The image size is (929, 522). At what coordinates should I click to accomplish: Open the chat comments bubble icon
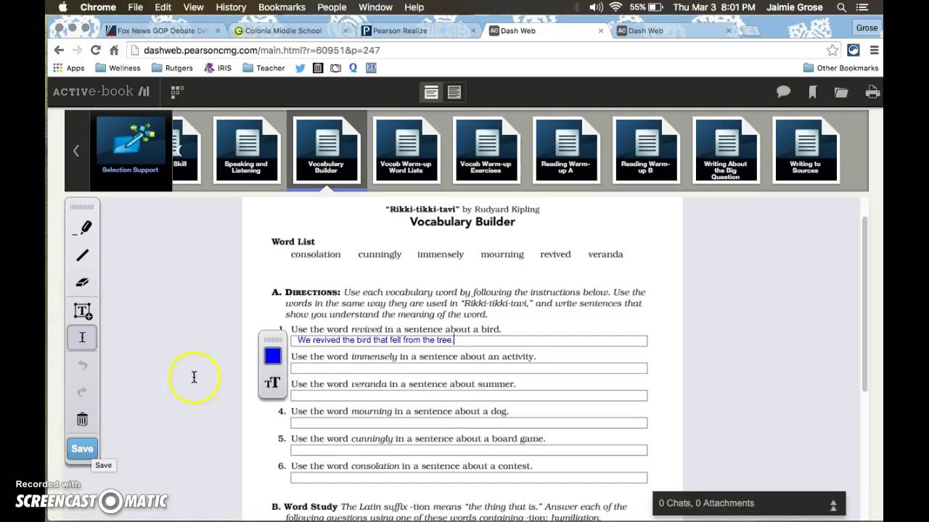[x=783, y=92]
